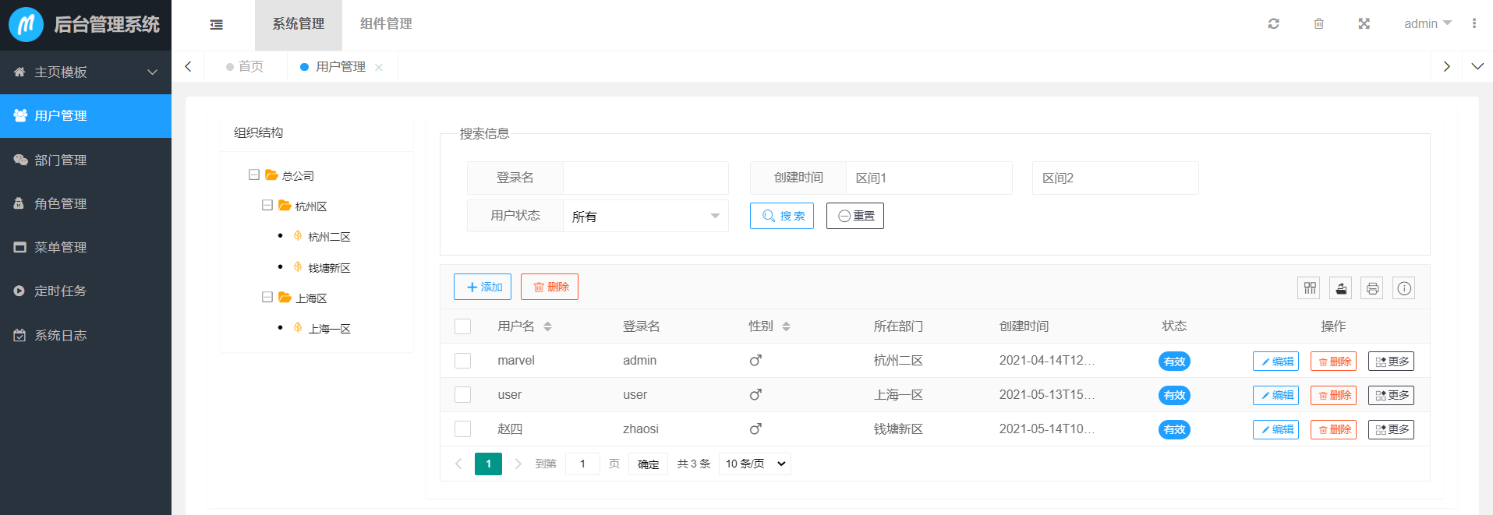
Task: Select the checkbox for user zhaosi
Action: coord(462,429)
